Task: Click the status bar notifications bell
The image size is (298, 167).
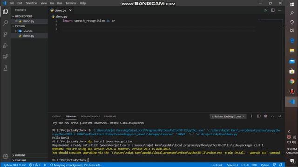Action: (x=281, y=165)
